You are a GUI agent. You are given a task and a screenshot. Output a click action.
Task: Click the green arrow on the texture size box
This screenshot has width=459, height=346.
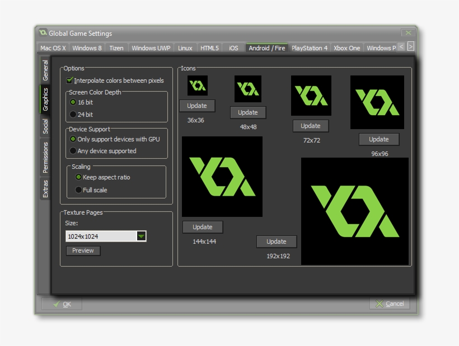click(x=142, y=236)
